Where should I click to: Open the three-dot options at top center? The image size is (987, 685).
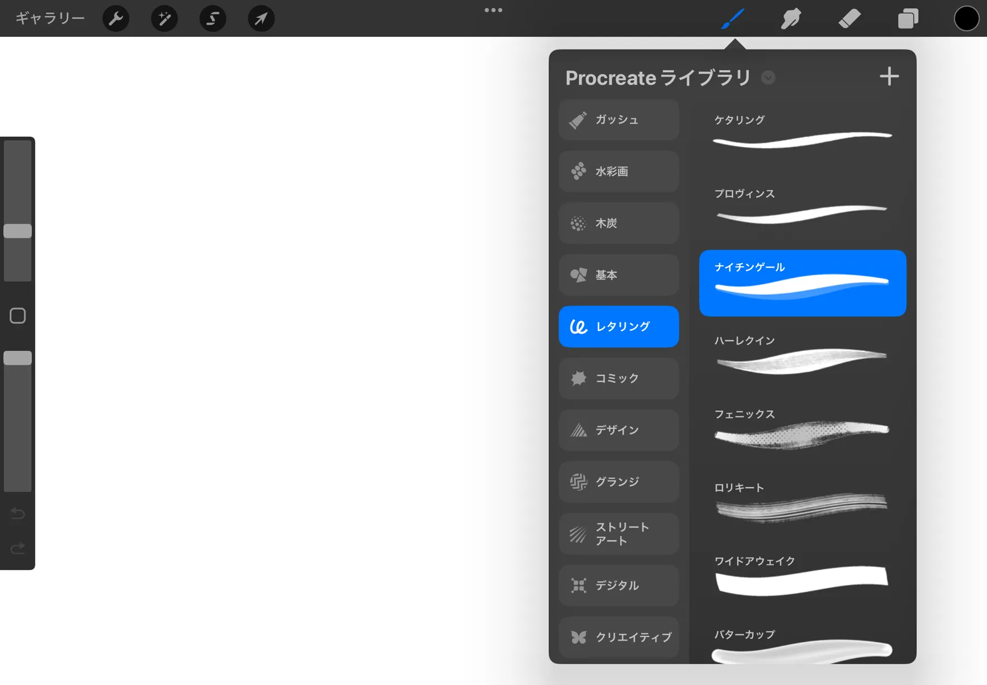pyautogui.click(x=493, y=10)
